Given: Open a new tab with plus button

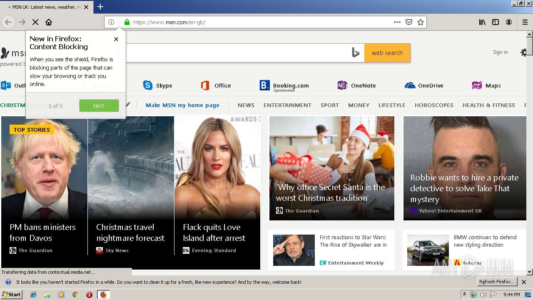Looking at the screenshot, I should click(100, 7).
